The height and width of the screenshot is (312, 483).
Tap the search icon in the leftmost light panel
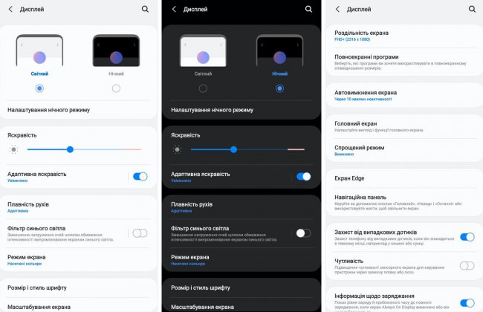coord(145,9)
